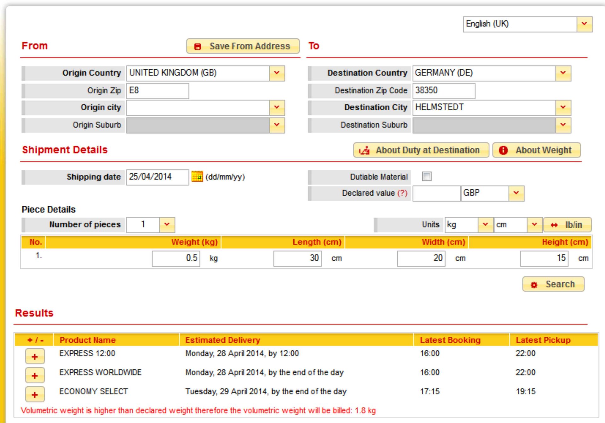Open the Destination Suburb dropdown
The image size is (605, 423).
(x=563, y=125)
